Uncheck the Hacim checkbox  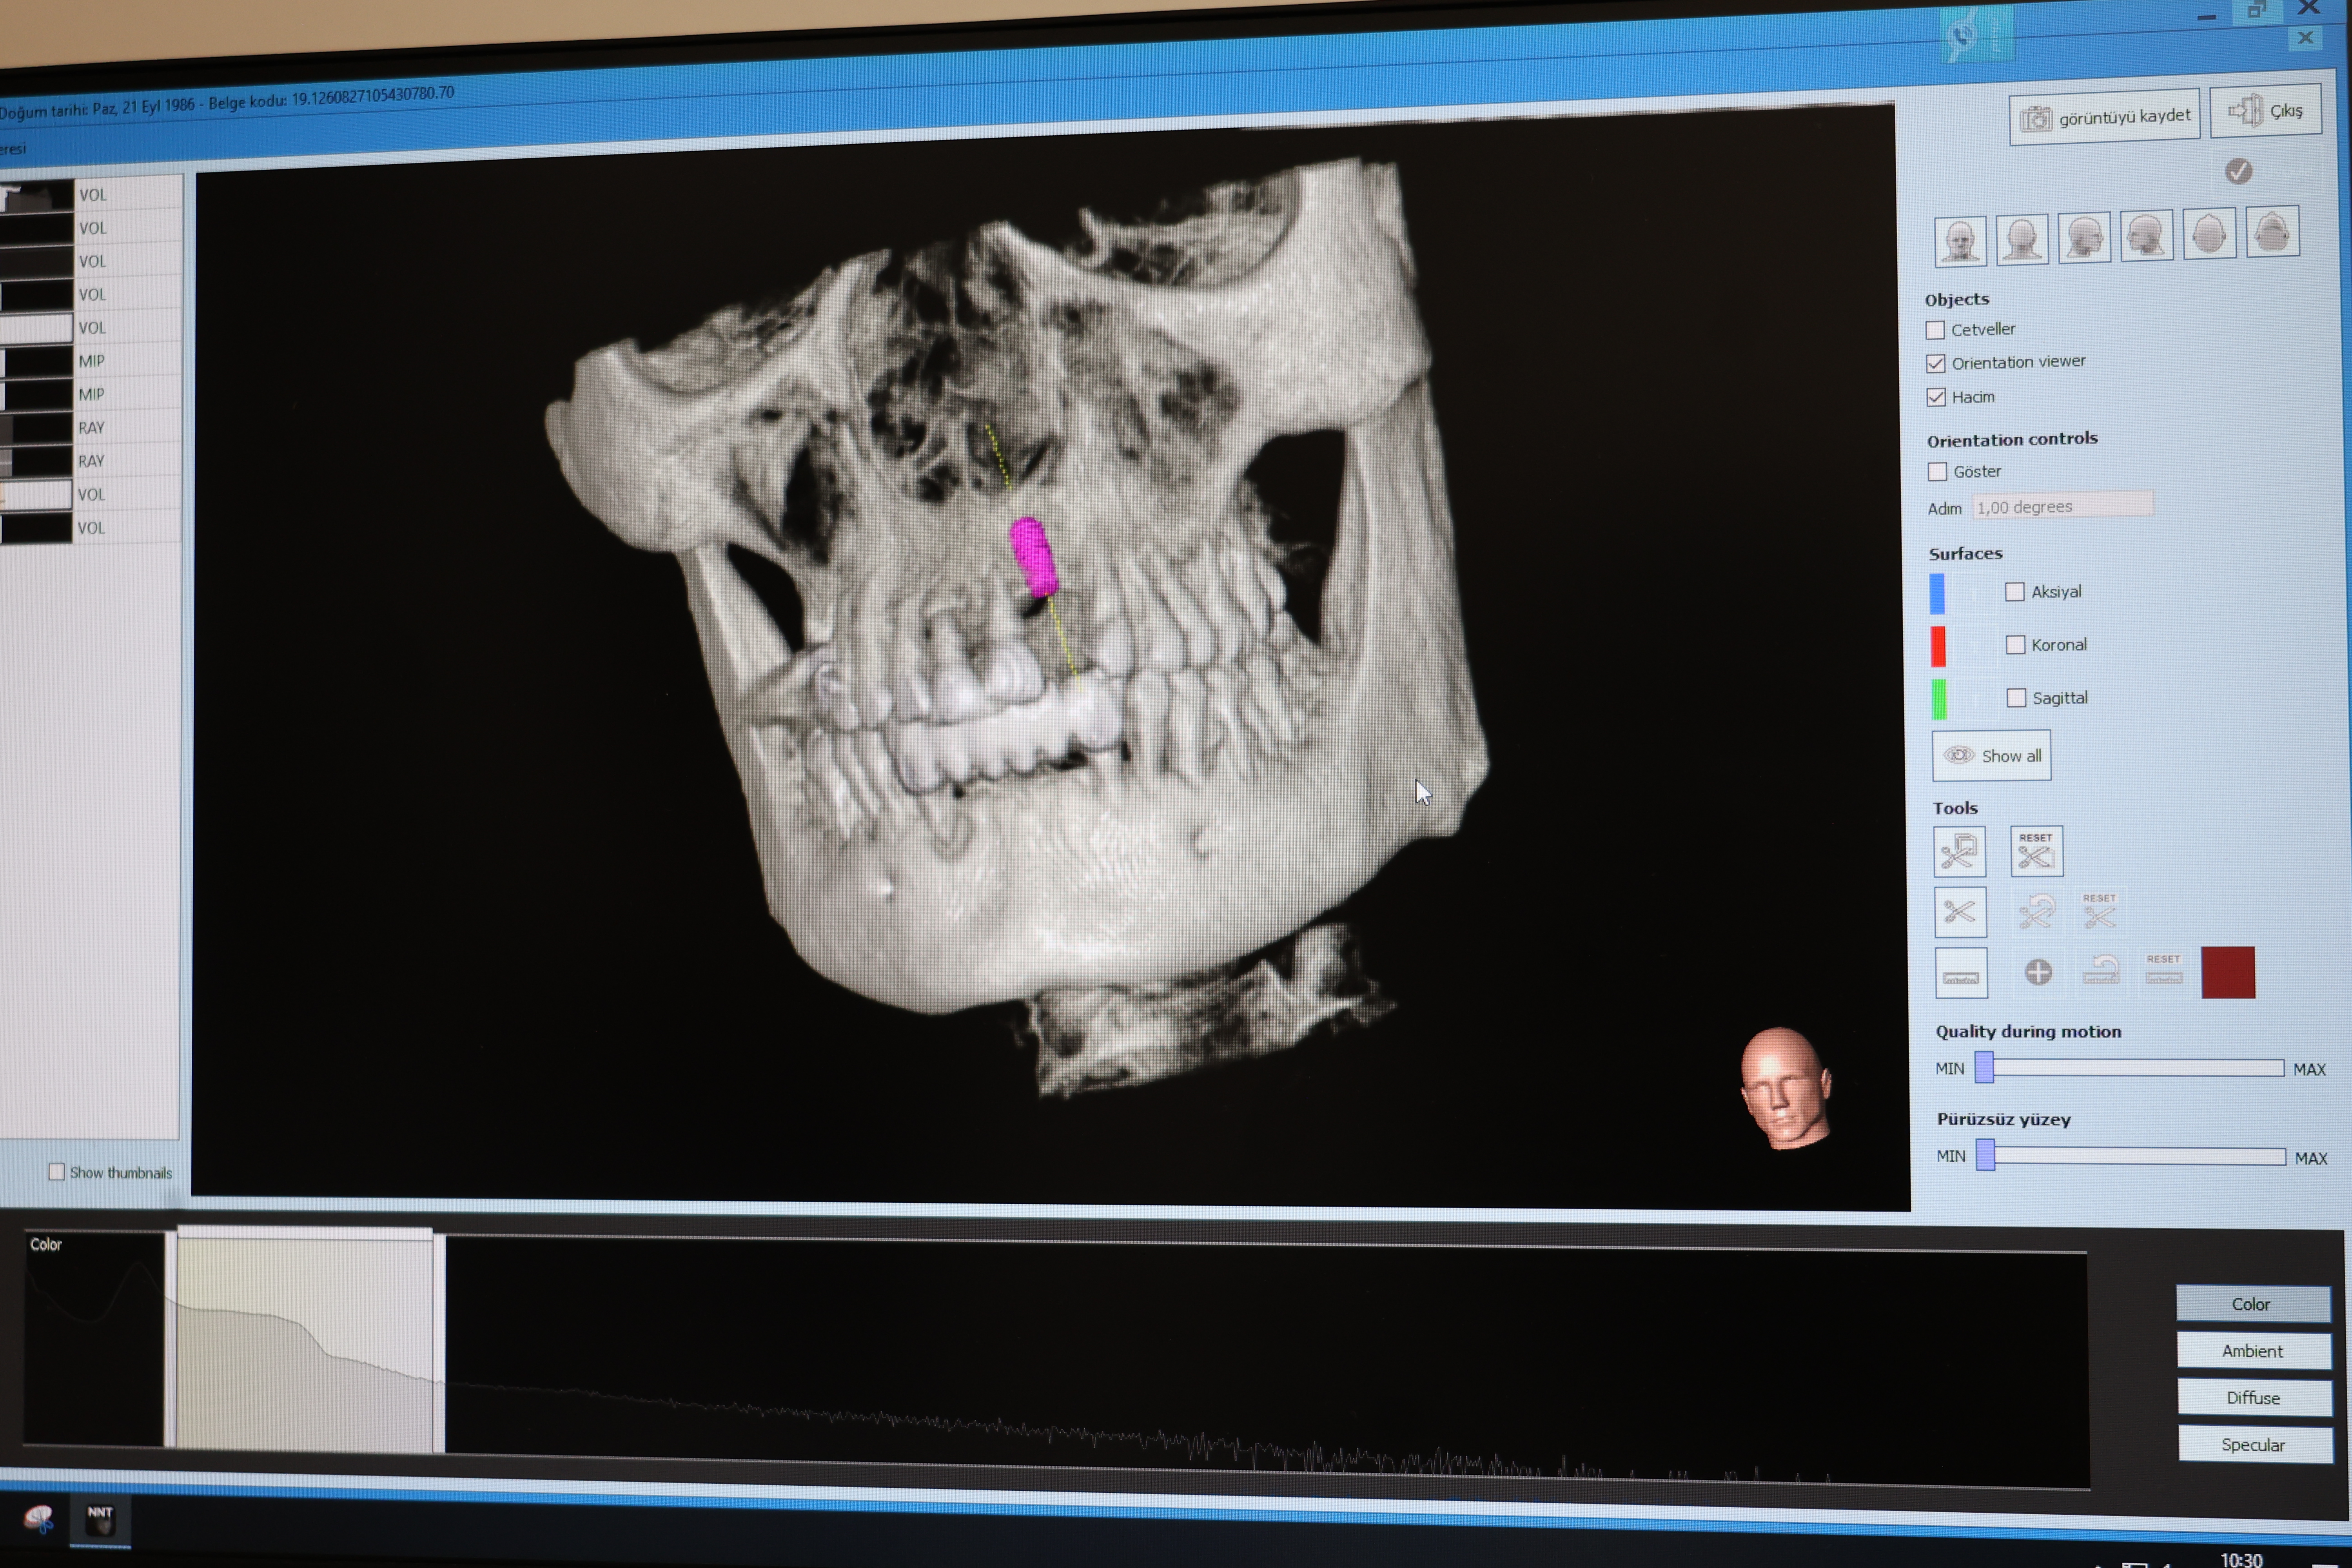click(x=1936, y=397)
